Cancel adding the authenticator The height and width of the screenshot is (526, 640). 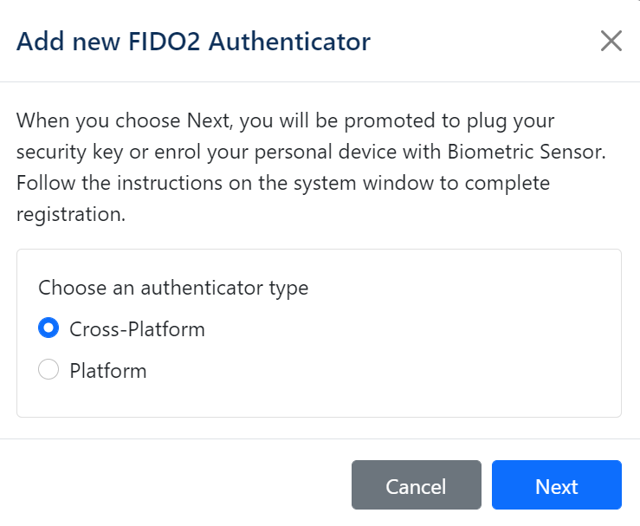click(416, 485)
